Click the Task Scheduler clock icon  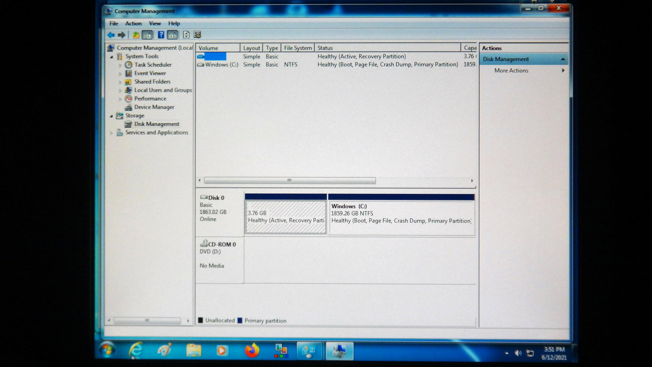tap(128, 65)
